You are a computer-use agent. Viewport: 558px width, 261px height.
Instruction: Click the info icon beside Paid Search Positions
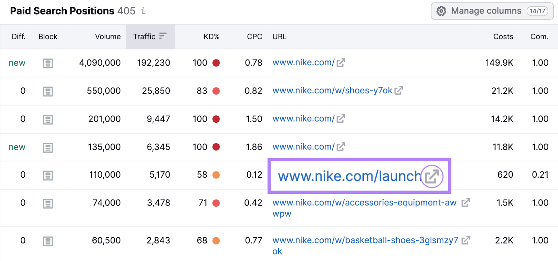(x=143, y=11)
